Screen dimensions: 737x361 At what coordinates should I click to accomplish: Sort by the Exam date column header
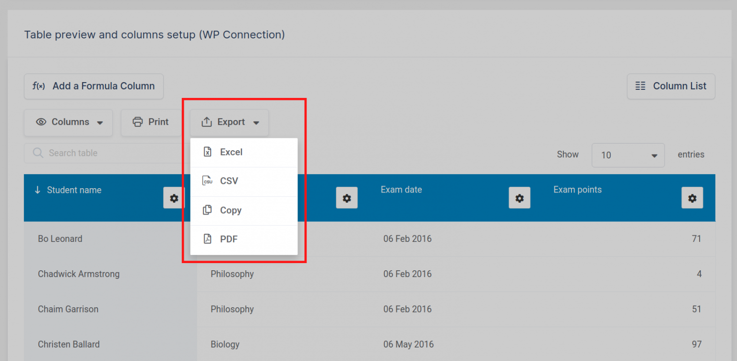click(x=401, y=190)
